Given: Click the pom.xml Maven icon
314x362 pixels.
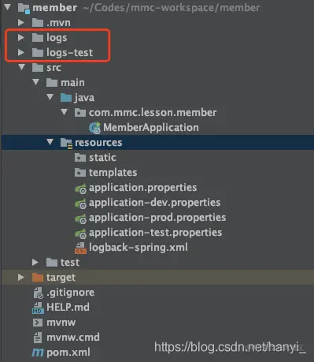Looking at the screenshot, I should point(38,353).
